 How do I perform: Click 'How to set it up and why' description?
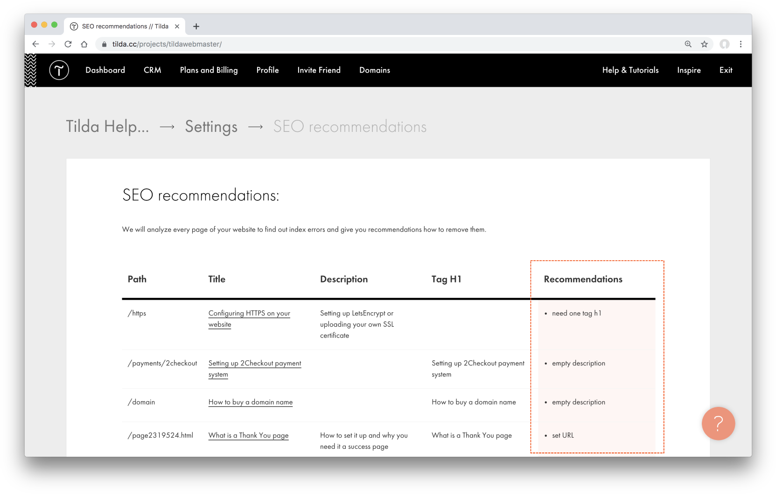(364, 441)
